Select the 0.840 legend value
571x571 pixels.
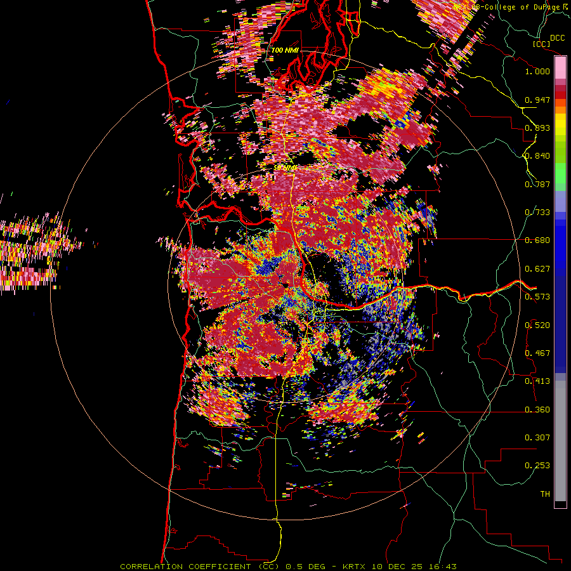[537, 156]
